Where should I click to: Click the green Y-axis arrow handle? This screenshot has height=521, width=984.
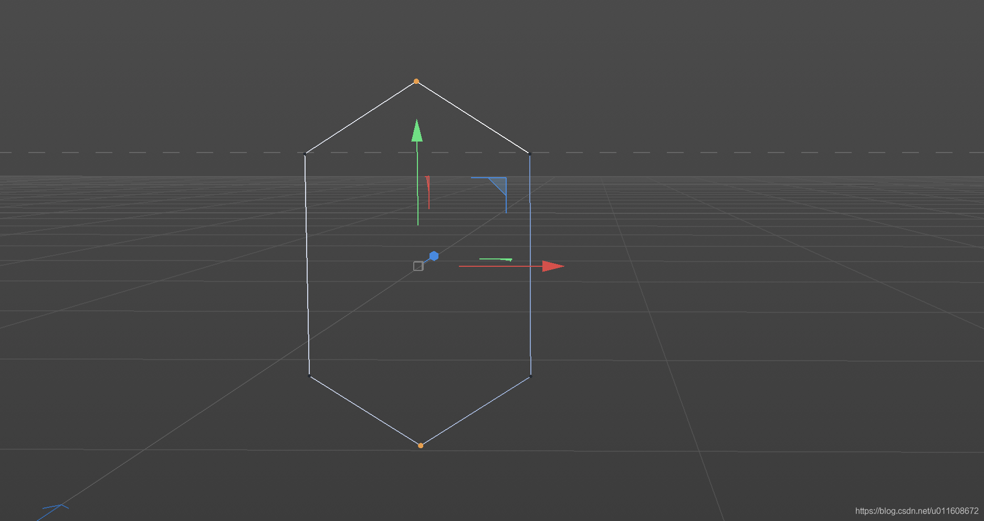(x=417, y=131)
